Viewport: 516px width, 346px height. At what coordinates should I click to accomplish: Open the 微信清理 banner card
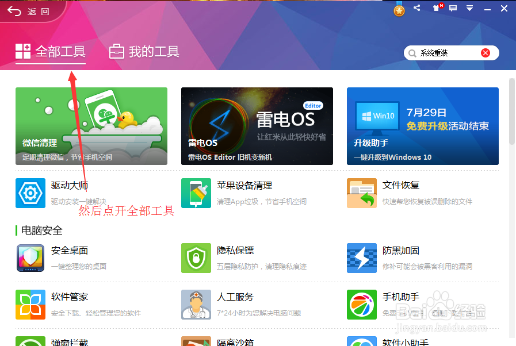coord(91,126)
